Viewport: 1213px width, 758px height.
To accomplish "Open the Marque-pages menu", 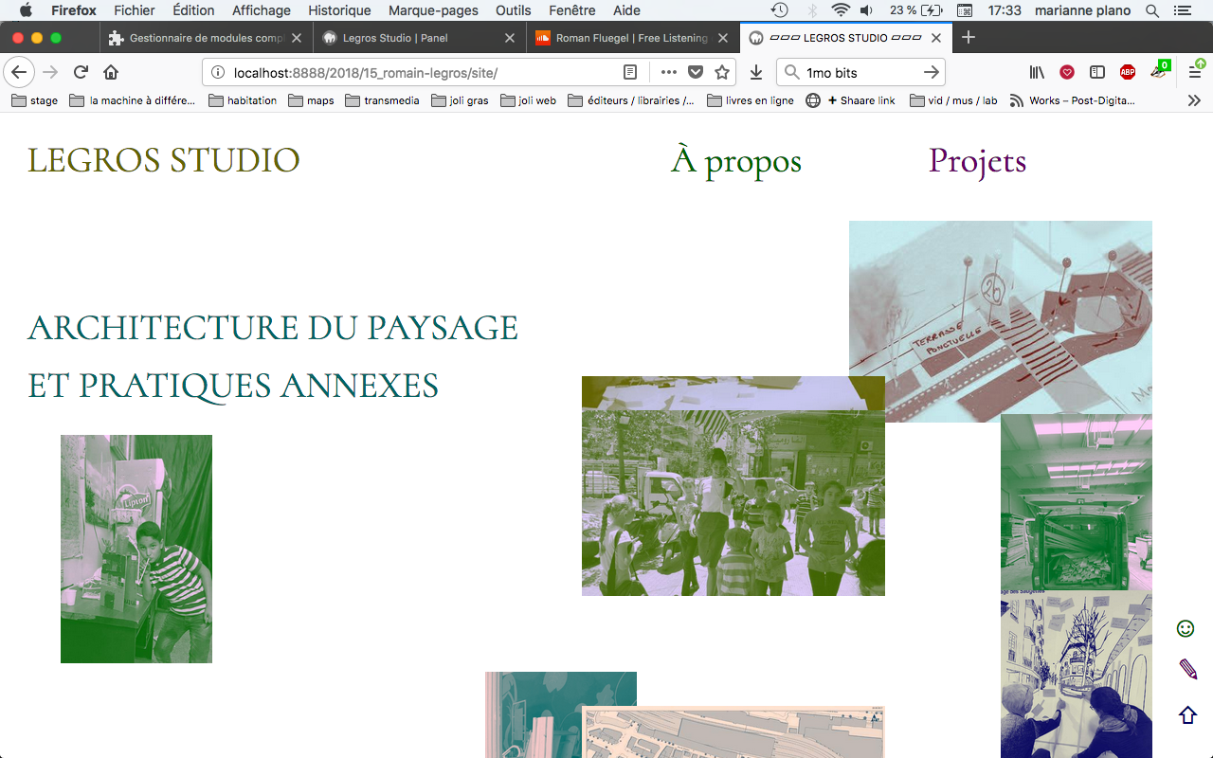I will [x=433, y=10].
